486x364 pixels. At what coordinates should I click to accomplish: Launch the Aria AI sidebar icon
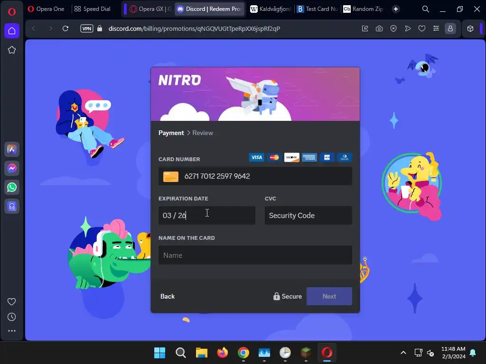(x=12, y=149)
